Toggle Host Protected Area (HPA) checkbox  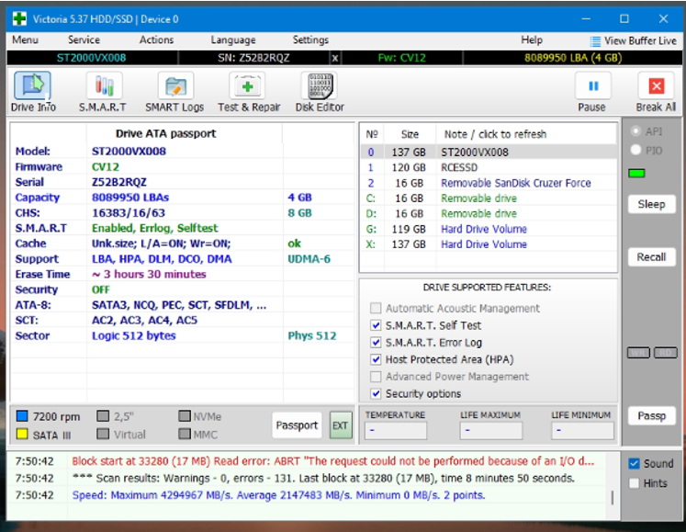click(376, 359)
